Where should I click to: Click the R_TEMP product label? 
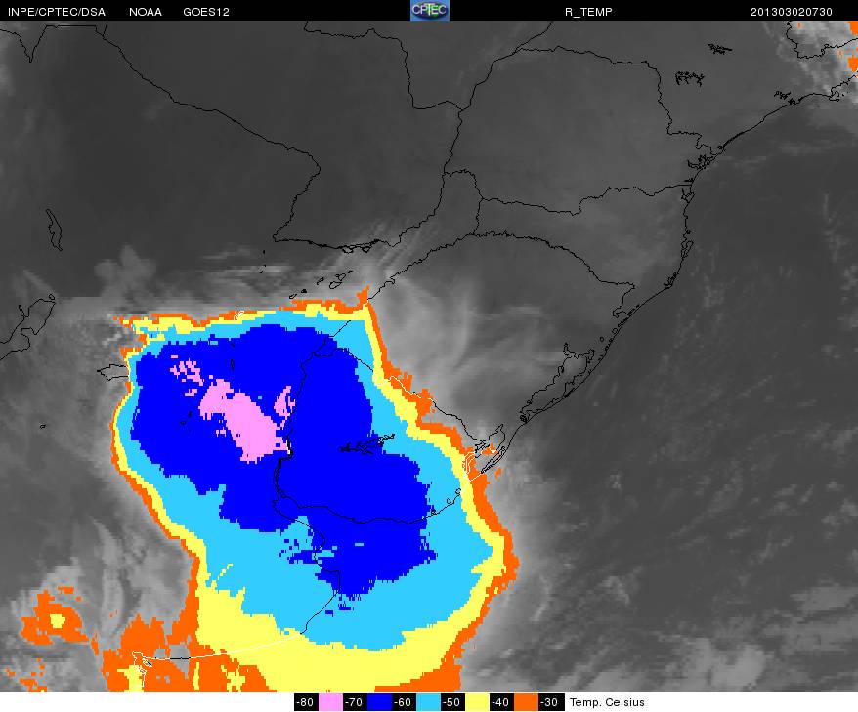point(588,12)
